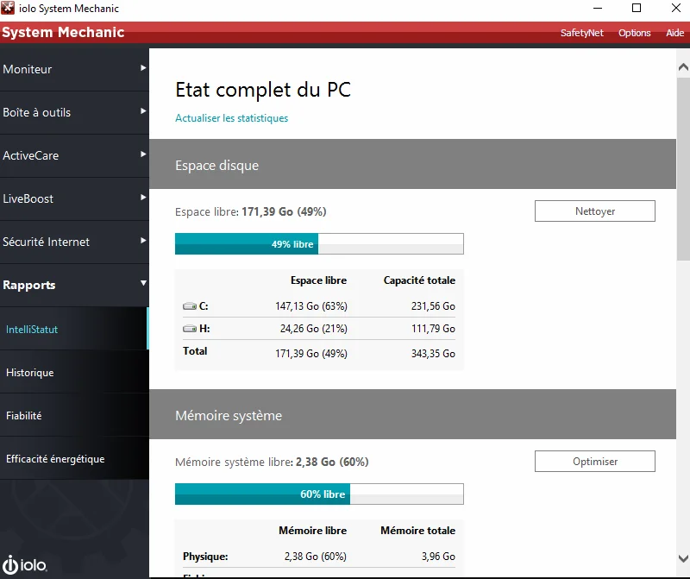This screenshot has width=690, height=579.
Task: Click the Nettoyer button
Action: (x=594, y=211)
